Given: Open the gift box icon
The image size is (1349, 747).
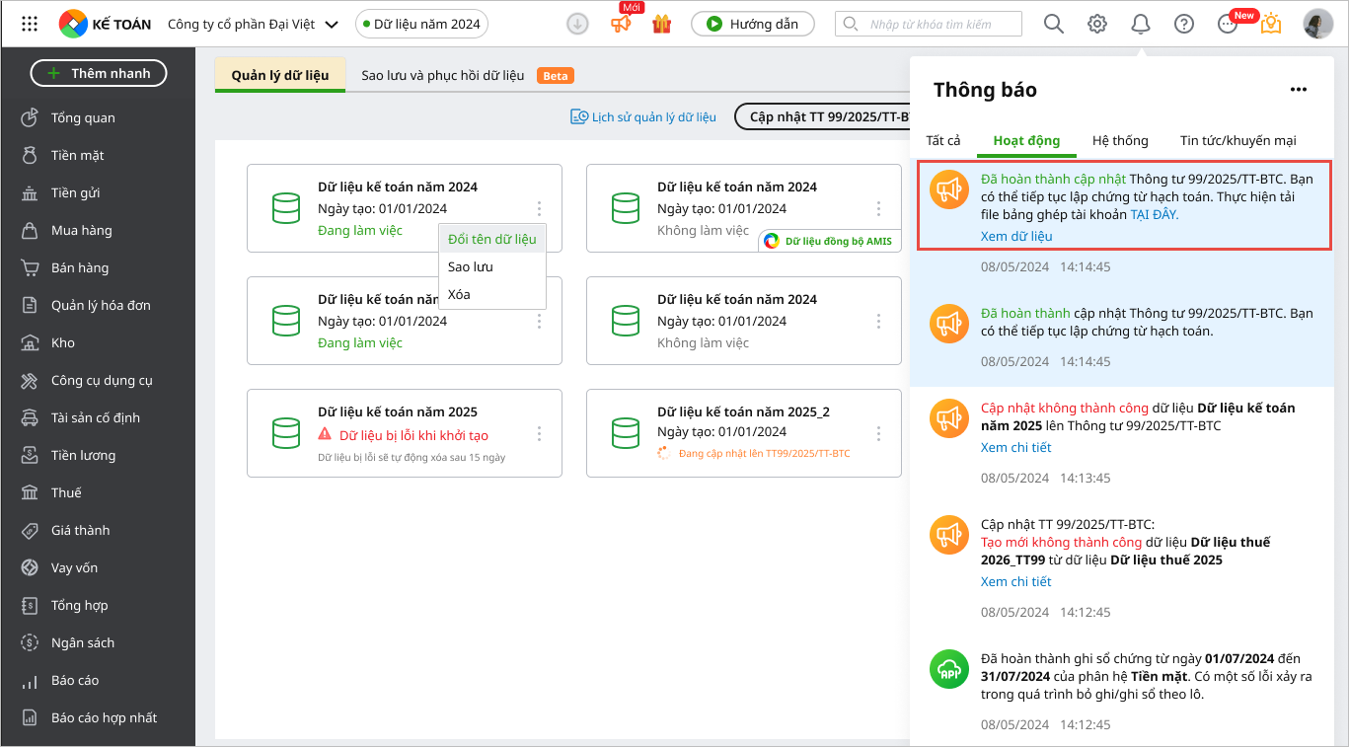Looking at the screenshot, I should [661, 24].
